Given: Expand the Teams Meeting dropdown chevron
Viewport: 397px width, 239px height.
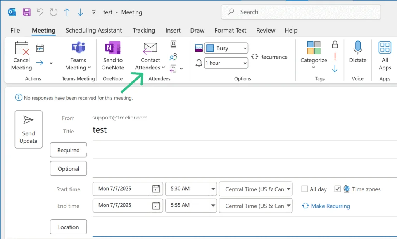Looking at the screenshot, I should [90, 68].
